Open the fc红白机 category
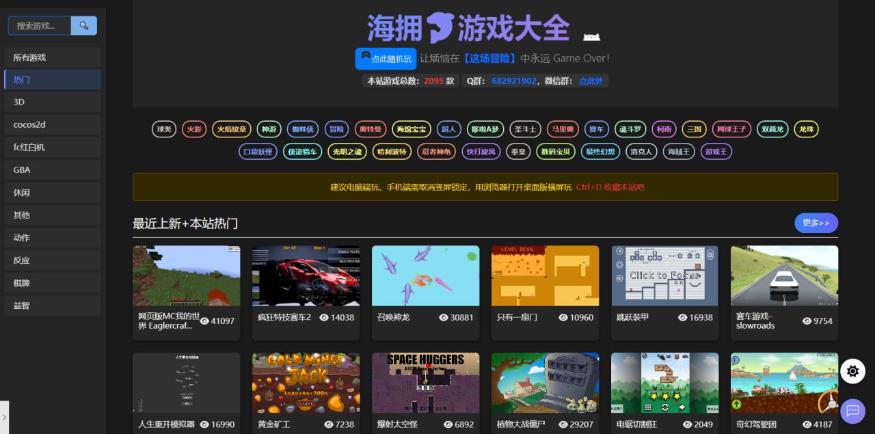This screenshot has width=875, height=434. 52,147
